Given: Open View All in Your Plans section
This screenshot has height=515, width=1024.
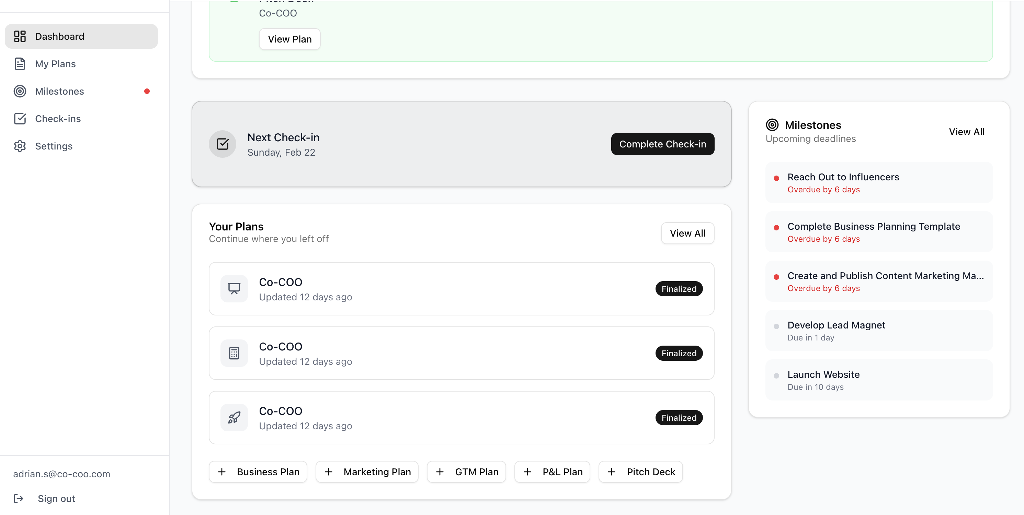Looking at the screenshot, I should click(687, 233).
